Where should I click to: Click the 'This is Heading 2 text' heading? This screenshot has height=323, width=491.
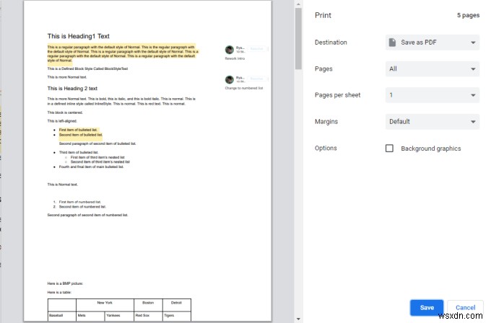(72, 89)
